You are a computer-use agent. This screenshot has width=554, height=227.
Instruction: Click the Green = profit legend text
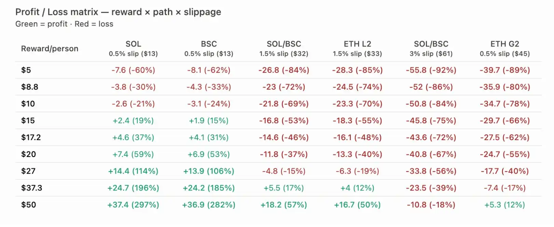point(41,24)
